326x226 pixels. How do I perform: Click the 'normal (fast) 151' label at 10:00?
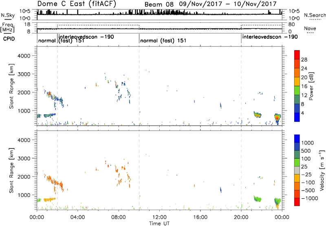[x=163, y=40]
